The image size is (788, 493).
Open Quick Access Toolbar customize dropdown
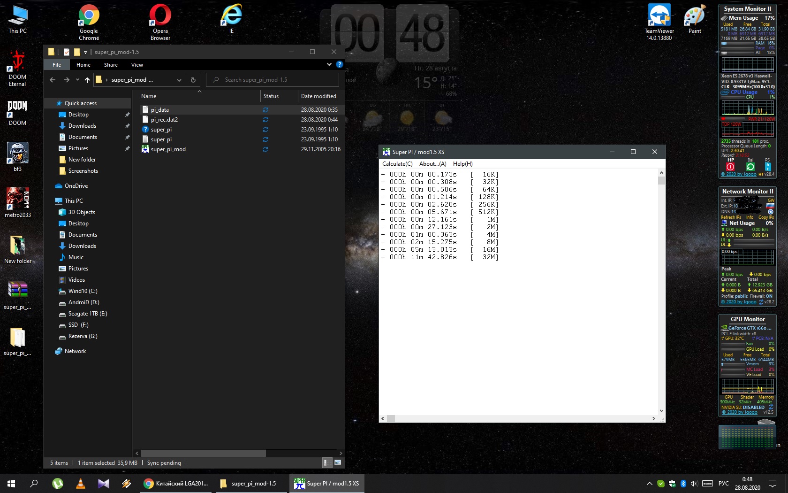[85, 52]
